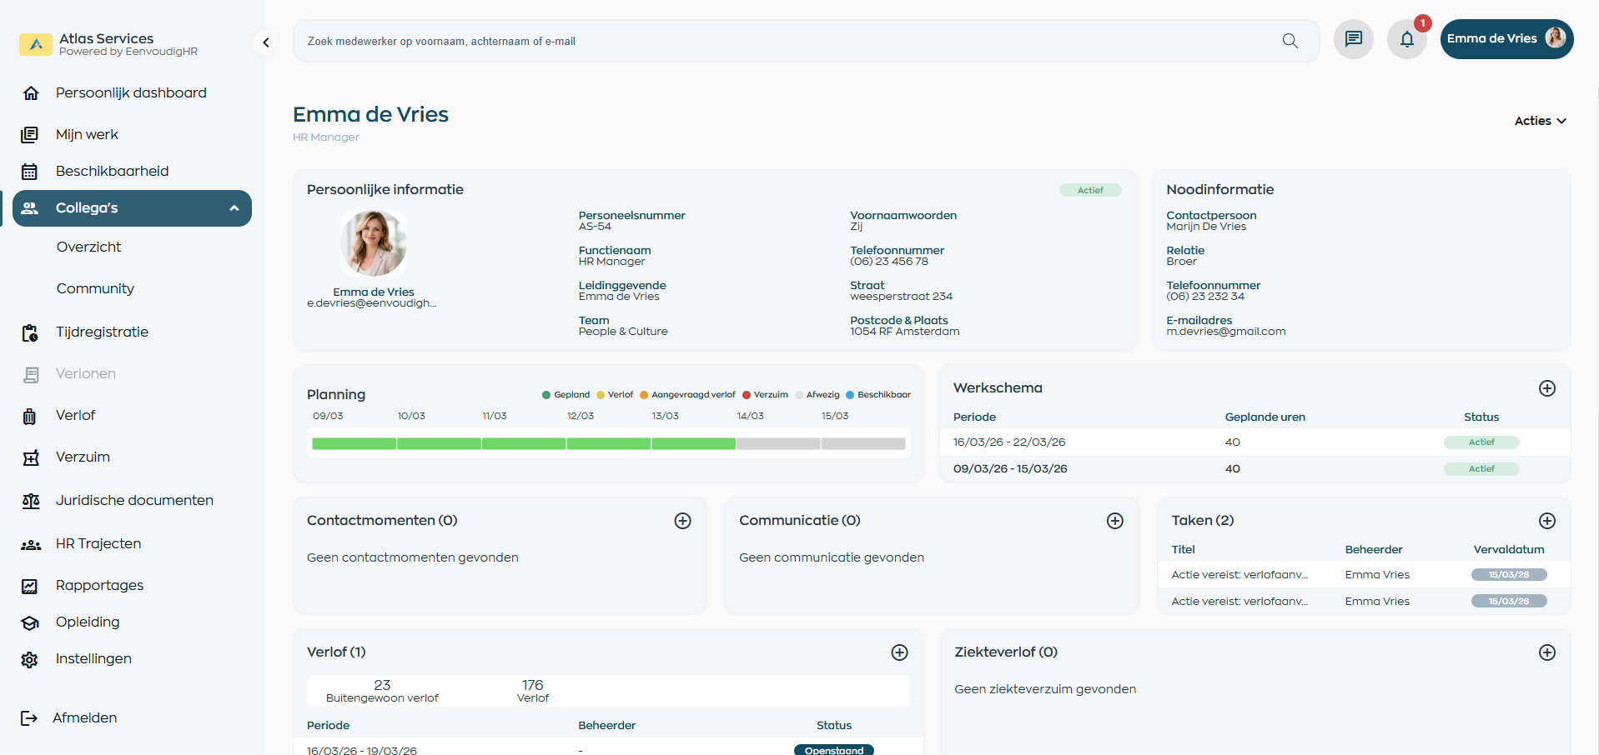Open the chat messages icon
The width and height of the screenshot is (1599, 755).
(x=1353, y=38)
